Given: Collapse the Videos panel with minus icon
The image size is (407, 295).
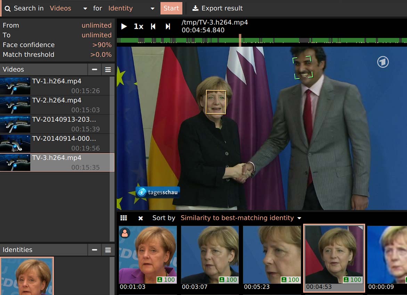Looking at the screenshot, I should [94, 69].
